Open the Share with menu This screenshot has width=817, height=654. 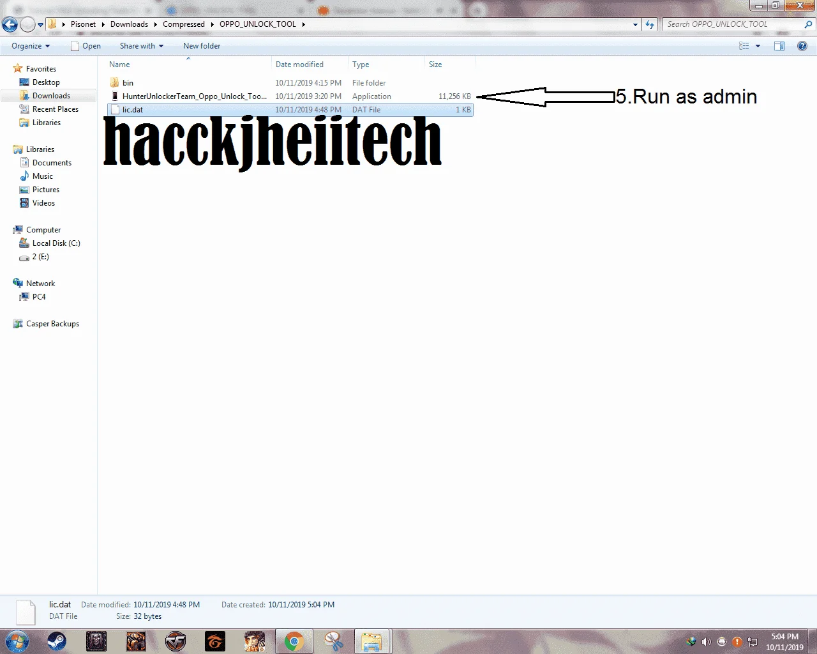tap(142, 46)
